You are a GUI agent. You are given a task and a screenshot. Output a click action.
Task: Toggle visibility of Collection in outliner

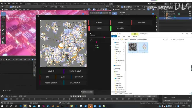(190, 12)
